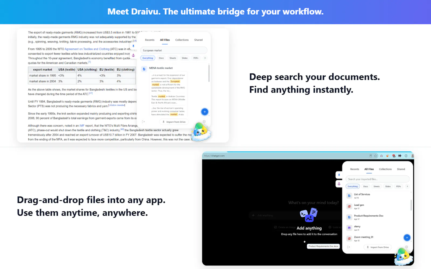Open the Collections tab in the European market panel

182,40
